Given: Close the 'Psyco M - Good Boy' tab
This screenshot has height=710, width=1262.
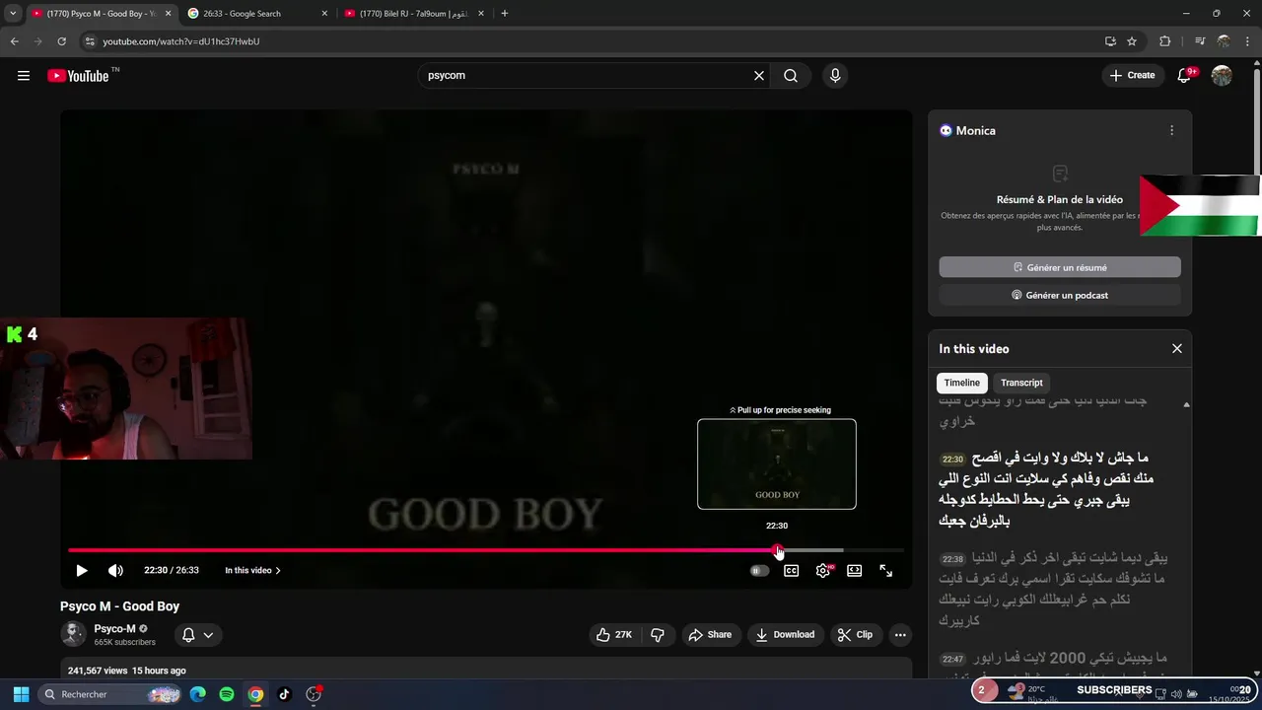Looking at the screenshot, I should pos(168,14).
